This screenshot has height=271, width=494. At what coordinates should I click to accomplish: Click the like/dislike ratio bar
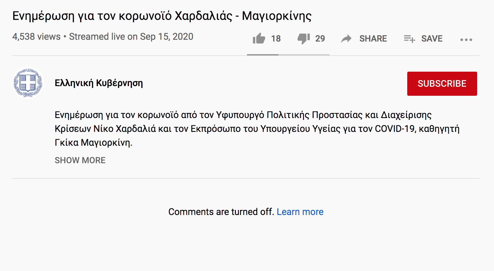[x=288, y=55]
